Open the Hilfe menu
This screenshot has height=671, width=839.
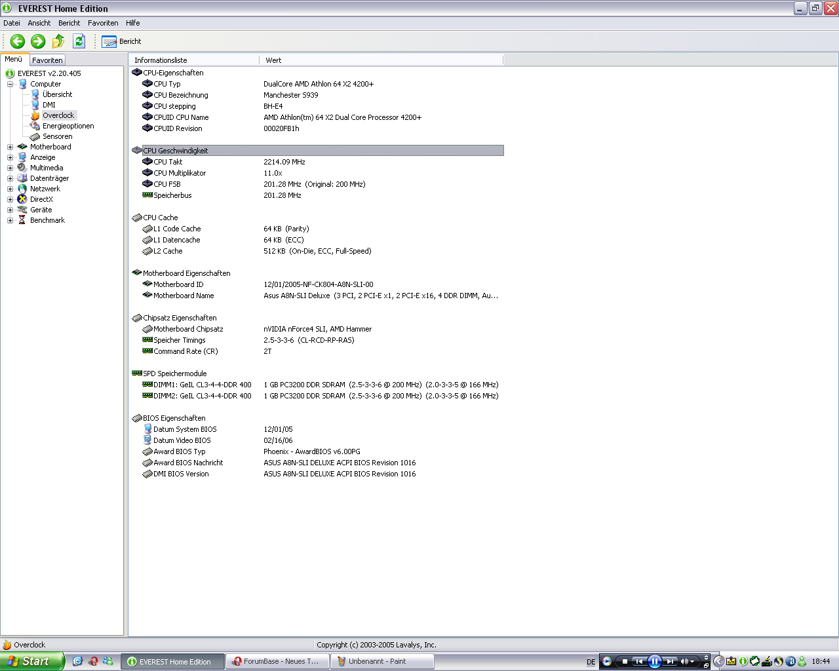tap(133, 23)
